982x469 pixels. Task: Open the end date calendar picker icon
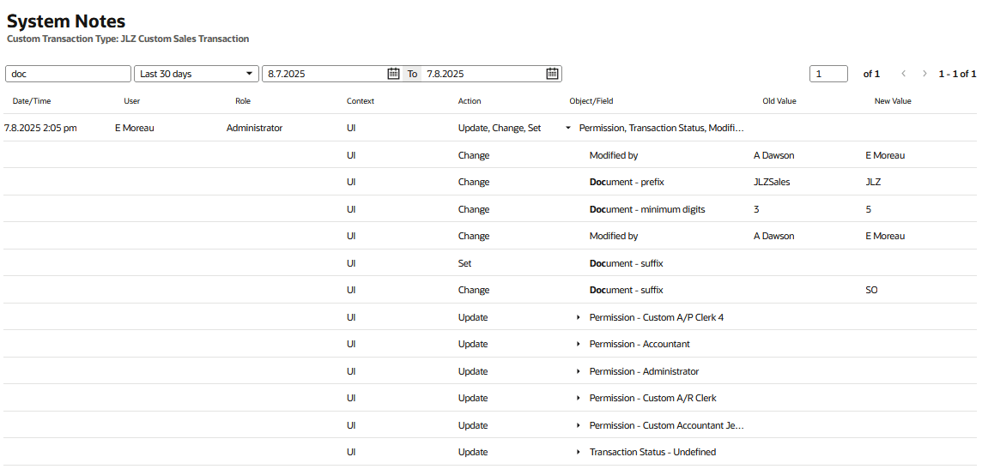552,74
